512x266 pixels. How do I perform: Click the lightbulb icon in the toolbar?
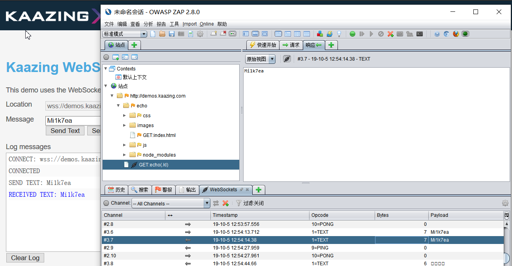tap(339, 34)
